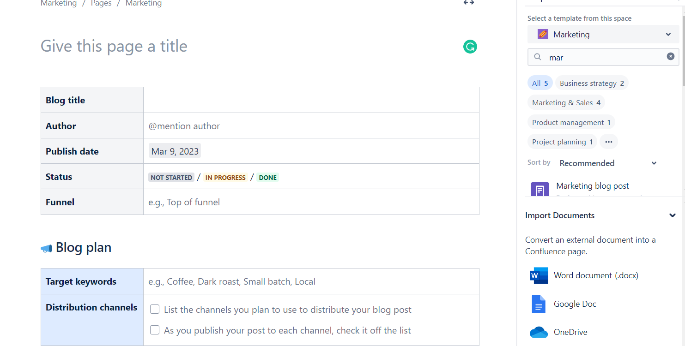Select the Marketing blog post template

(x=593, y=185)
